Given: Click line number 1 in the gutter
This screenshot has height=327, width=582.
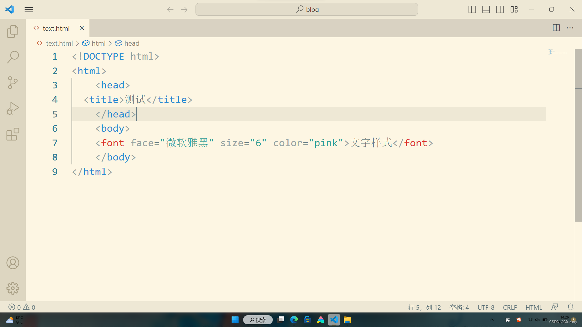Looking at the screenshot, I should (x=55, y=56).
